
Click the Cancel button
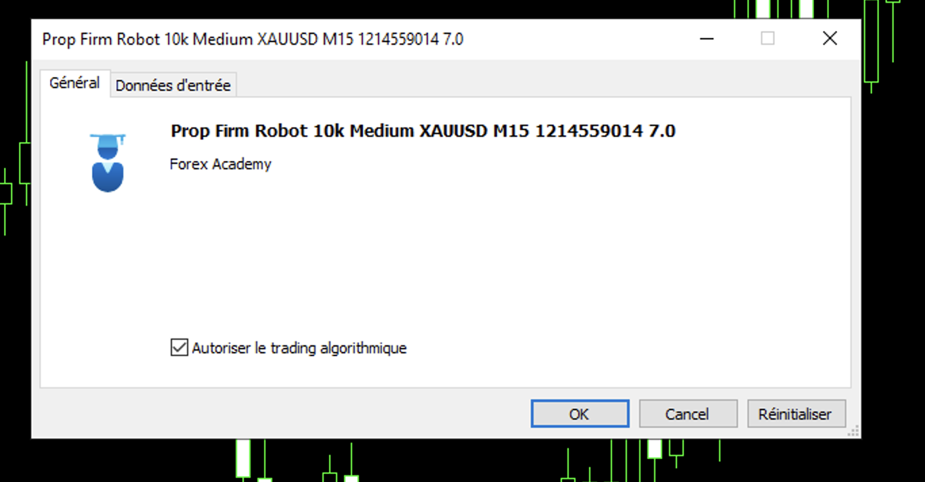pyautogui.click(x=687, y=414)
